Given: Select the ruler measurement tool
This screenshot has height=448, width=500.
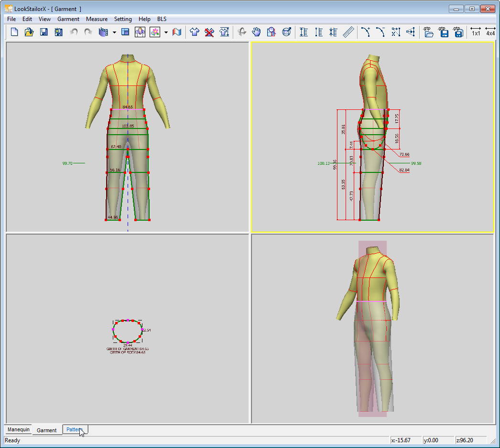Looking at the screenshot, I should (348, 32).
